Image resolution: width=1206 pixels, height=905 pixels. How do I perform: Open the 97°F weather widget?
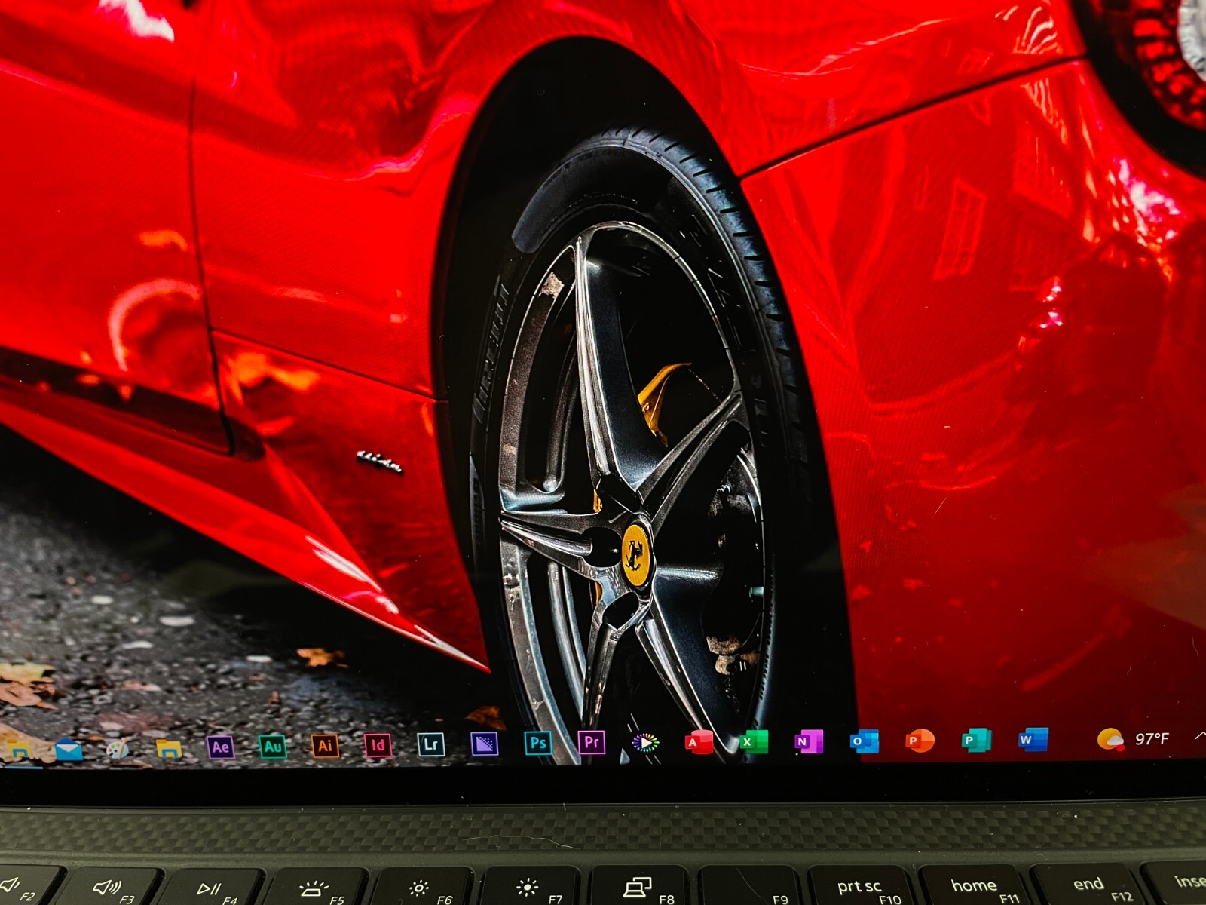click(1133, 739)
